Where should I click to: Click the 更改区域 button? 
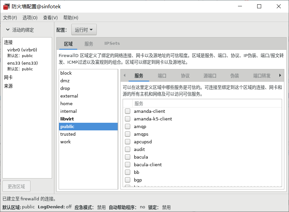point(16,186)
